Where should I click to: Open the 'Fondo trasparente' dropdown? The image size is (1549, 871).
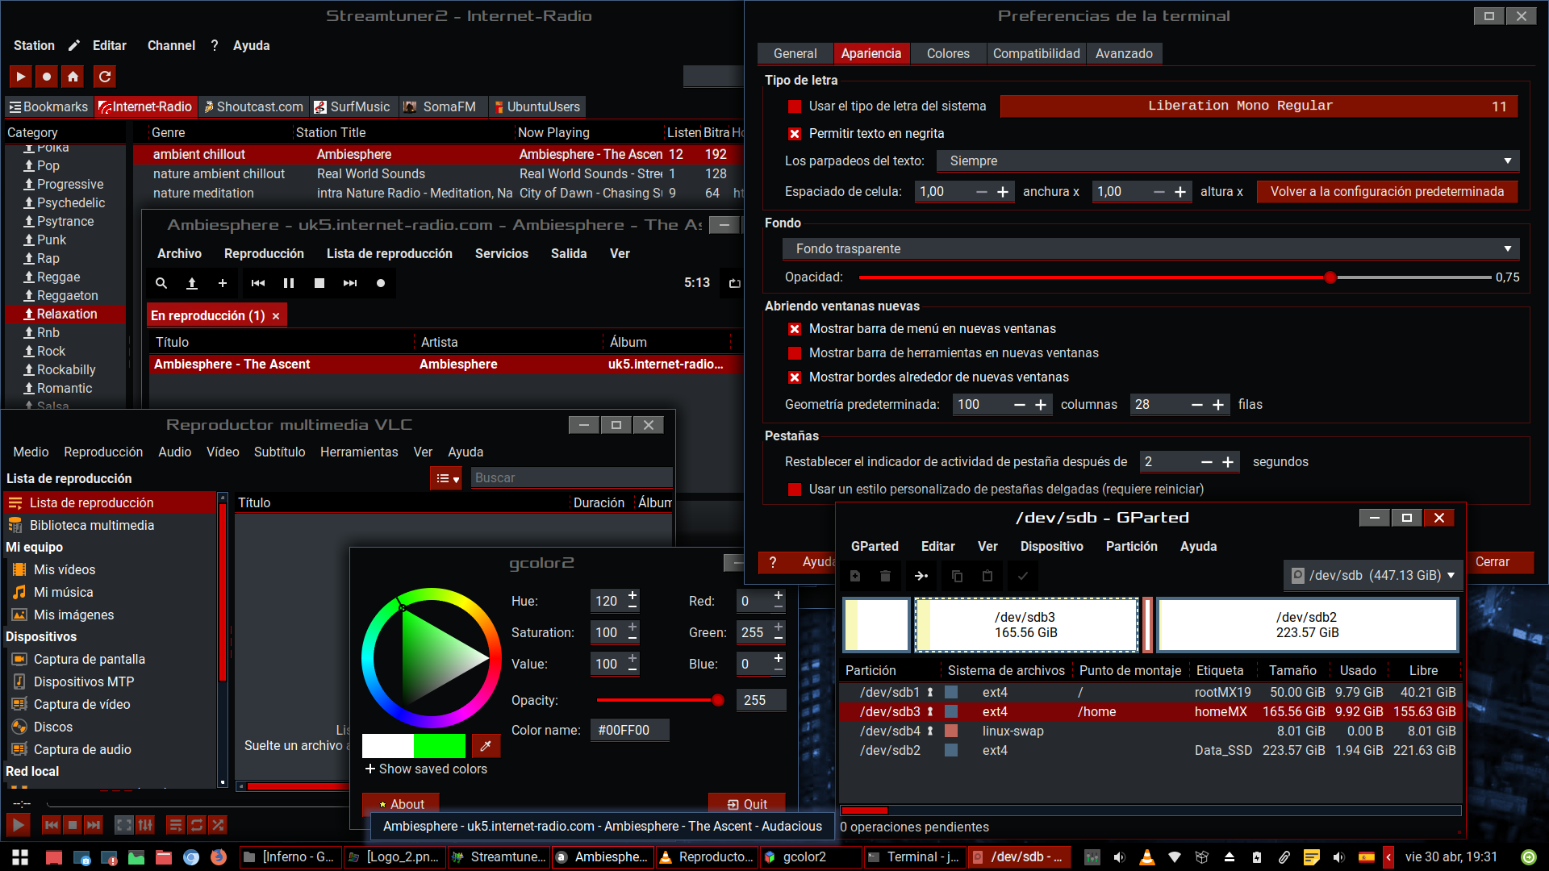pyautogui.click(x=1151, y=249)
